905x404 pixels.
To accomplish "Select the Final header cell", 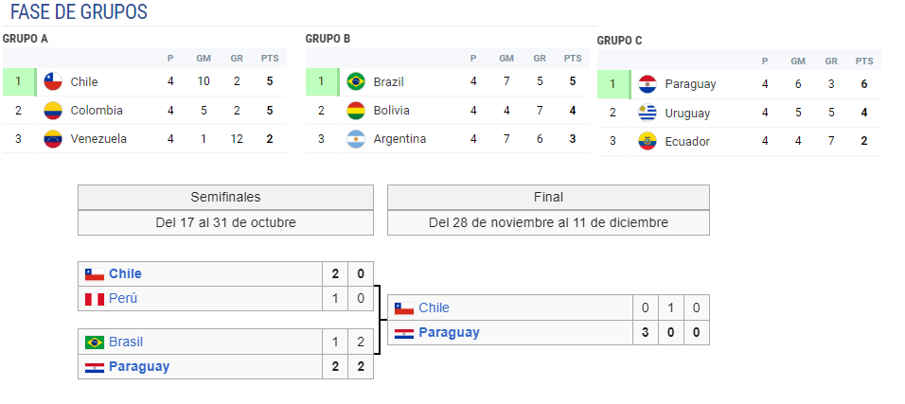I will pos(548,198).
